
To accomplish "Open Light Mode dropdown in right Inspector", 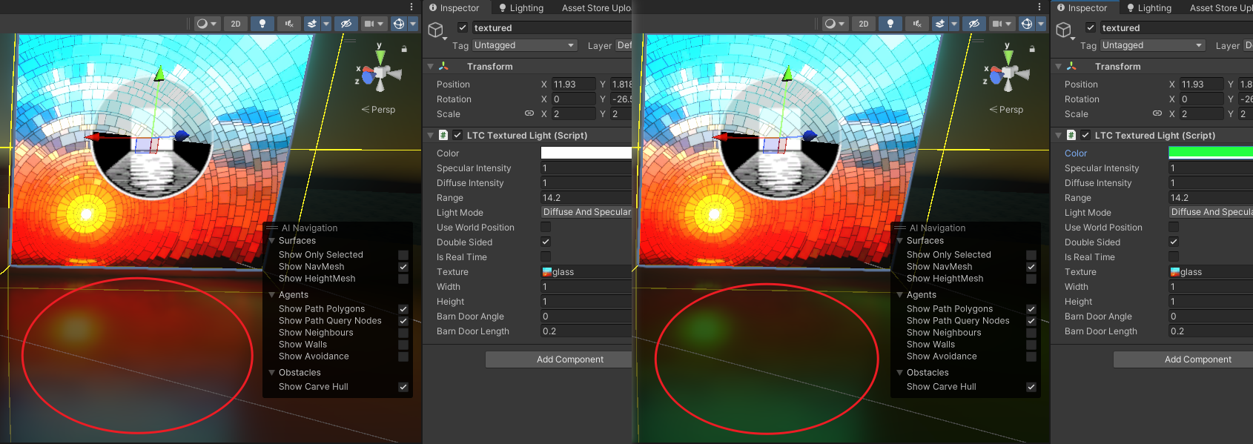I will coord(1210,212).
